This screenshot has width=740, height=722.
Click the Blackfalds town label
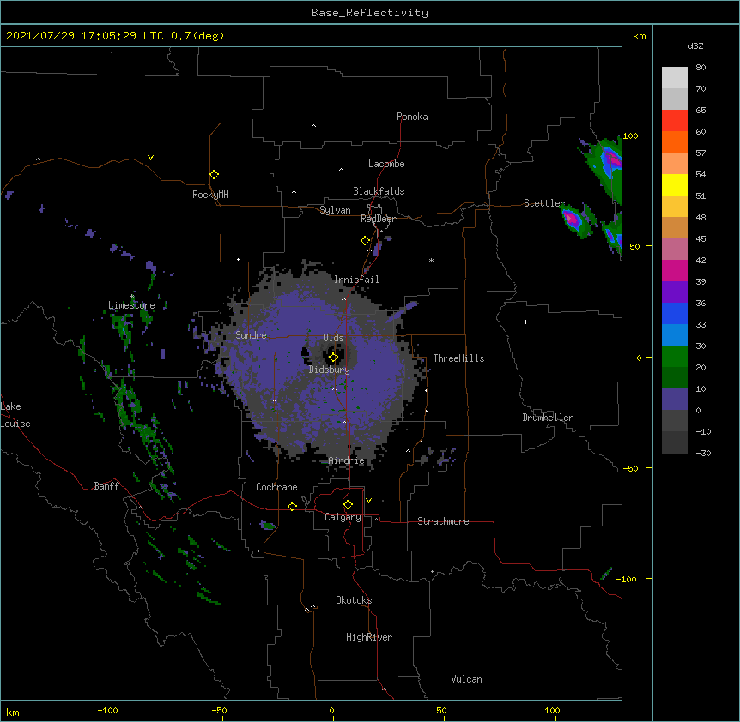pyautogui.click(x=379, y=191)
